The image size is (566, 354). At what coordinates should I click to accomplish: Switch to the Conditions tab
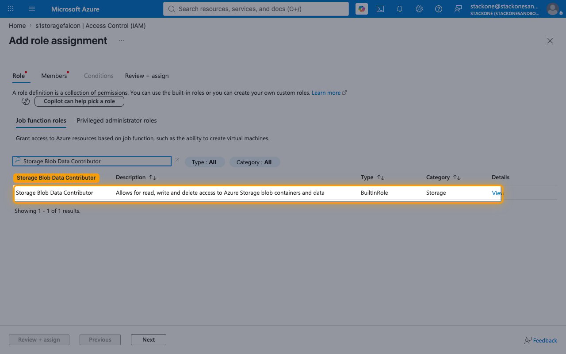pyautogui.click(x=99, y=76)
